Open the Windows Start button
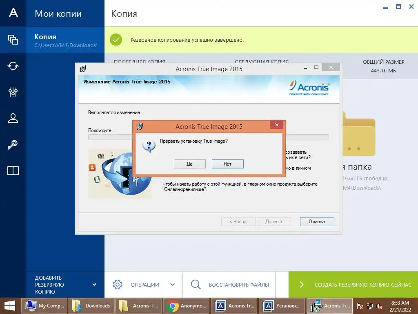418x314 pixels. (x=10, y=306)
